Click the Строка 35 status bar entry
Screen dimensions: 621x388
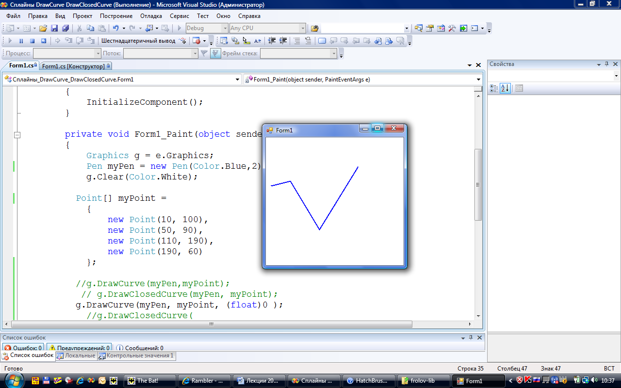471,369
